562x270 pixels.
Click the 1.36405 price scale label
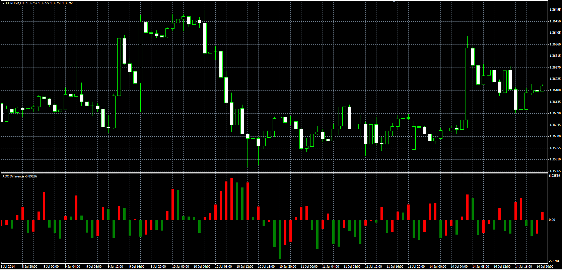tap(555, 33)
